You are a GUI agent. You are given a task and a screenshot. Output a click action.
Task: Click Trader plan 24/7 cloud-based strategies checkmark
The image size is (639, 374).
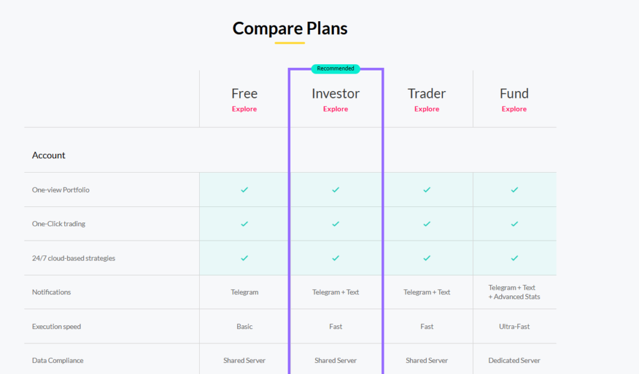click(x=427, y=258)
